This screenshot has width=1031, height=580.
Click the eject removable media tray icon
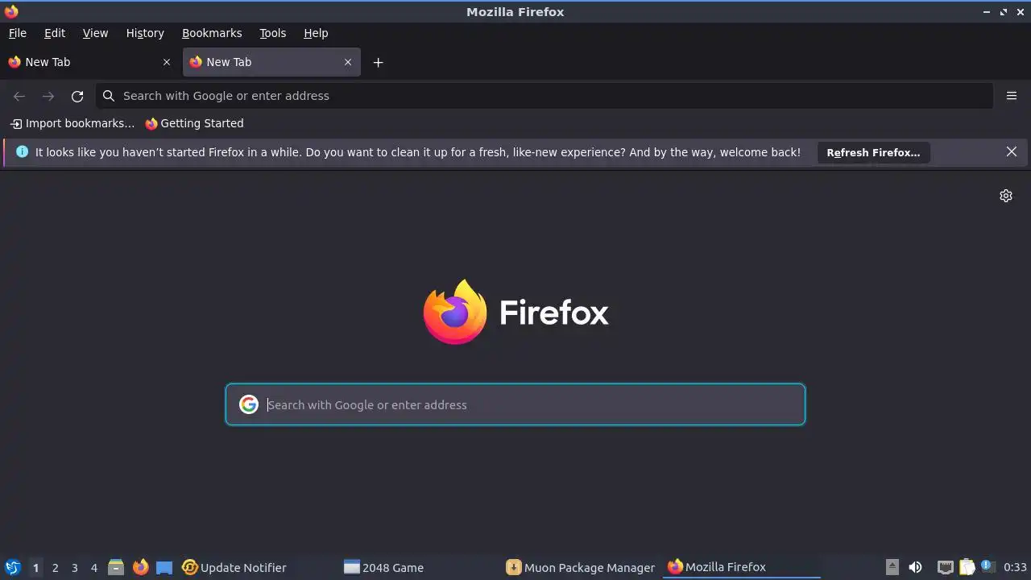click(x=892, y=567)
